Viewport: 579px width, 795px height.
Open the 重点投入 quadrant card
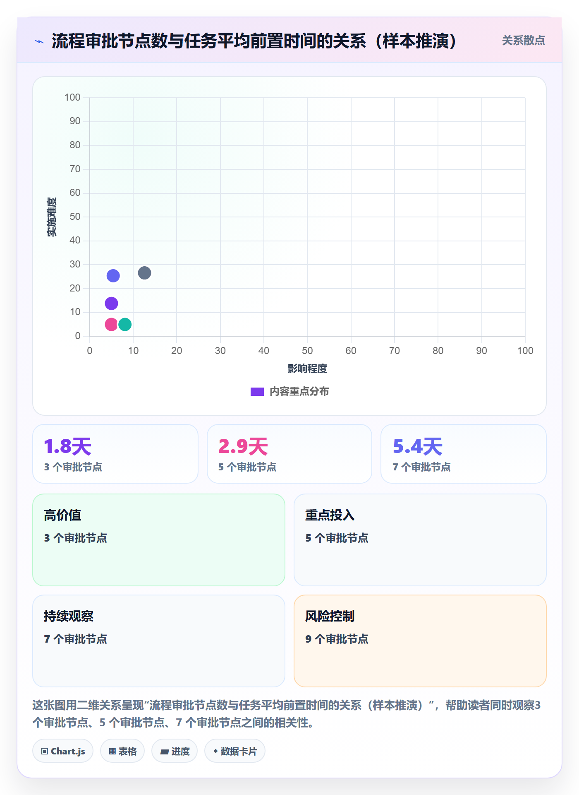[x=420, y=540]
